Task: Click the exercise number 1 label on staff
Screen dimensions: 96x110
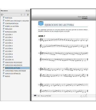Action: pyautogui.click(x=39, y=40)
